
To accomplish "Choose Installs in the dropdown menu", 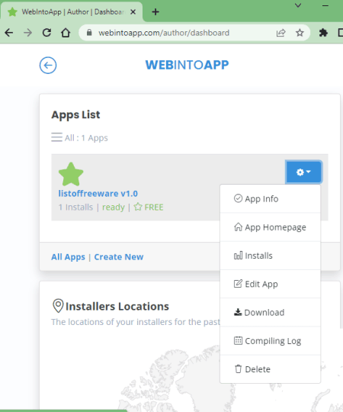I will click(270, 256).
